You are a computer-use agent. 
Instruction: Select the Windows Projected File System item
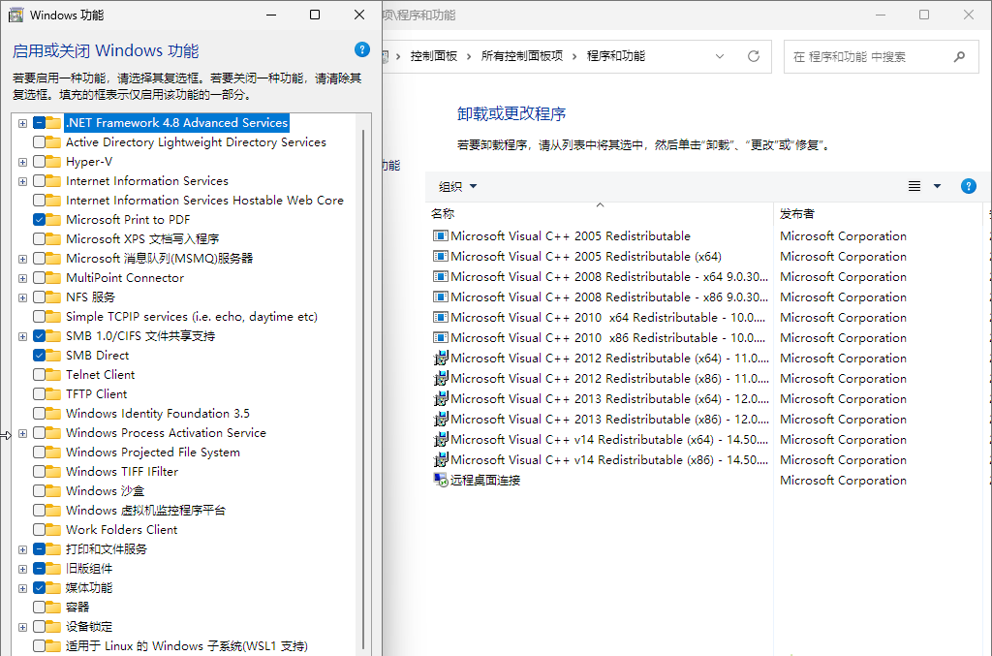pyautogui.click(x=152, y=453)
